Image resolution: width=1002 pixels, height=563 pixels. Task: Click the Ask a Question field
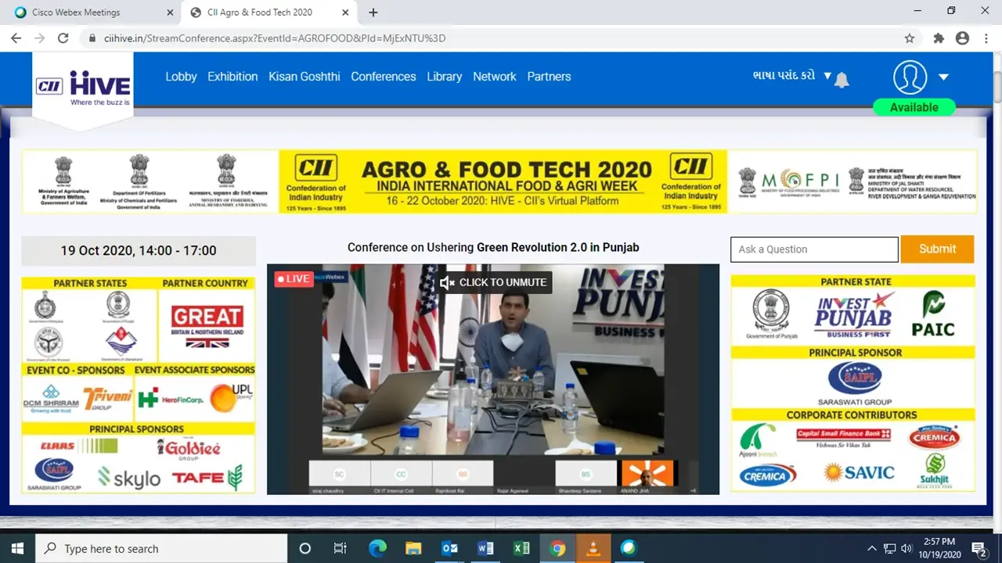(813, 249)
